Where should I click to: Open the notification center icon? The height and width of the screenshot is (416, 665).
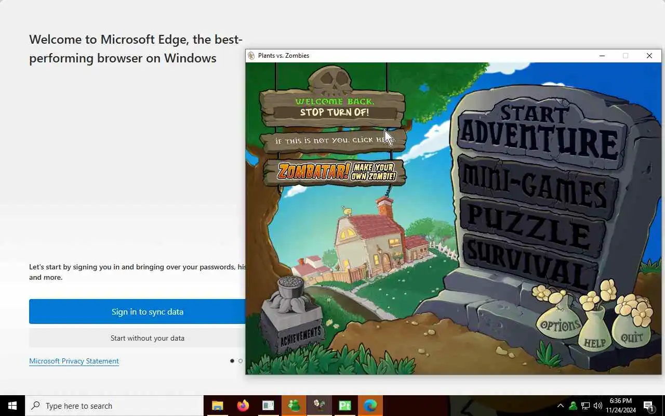648,406
